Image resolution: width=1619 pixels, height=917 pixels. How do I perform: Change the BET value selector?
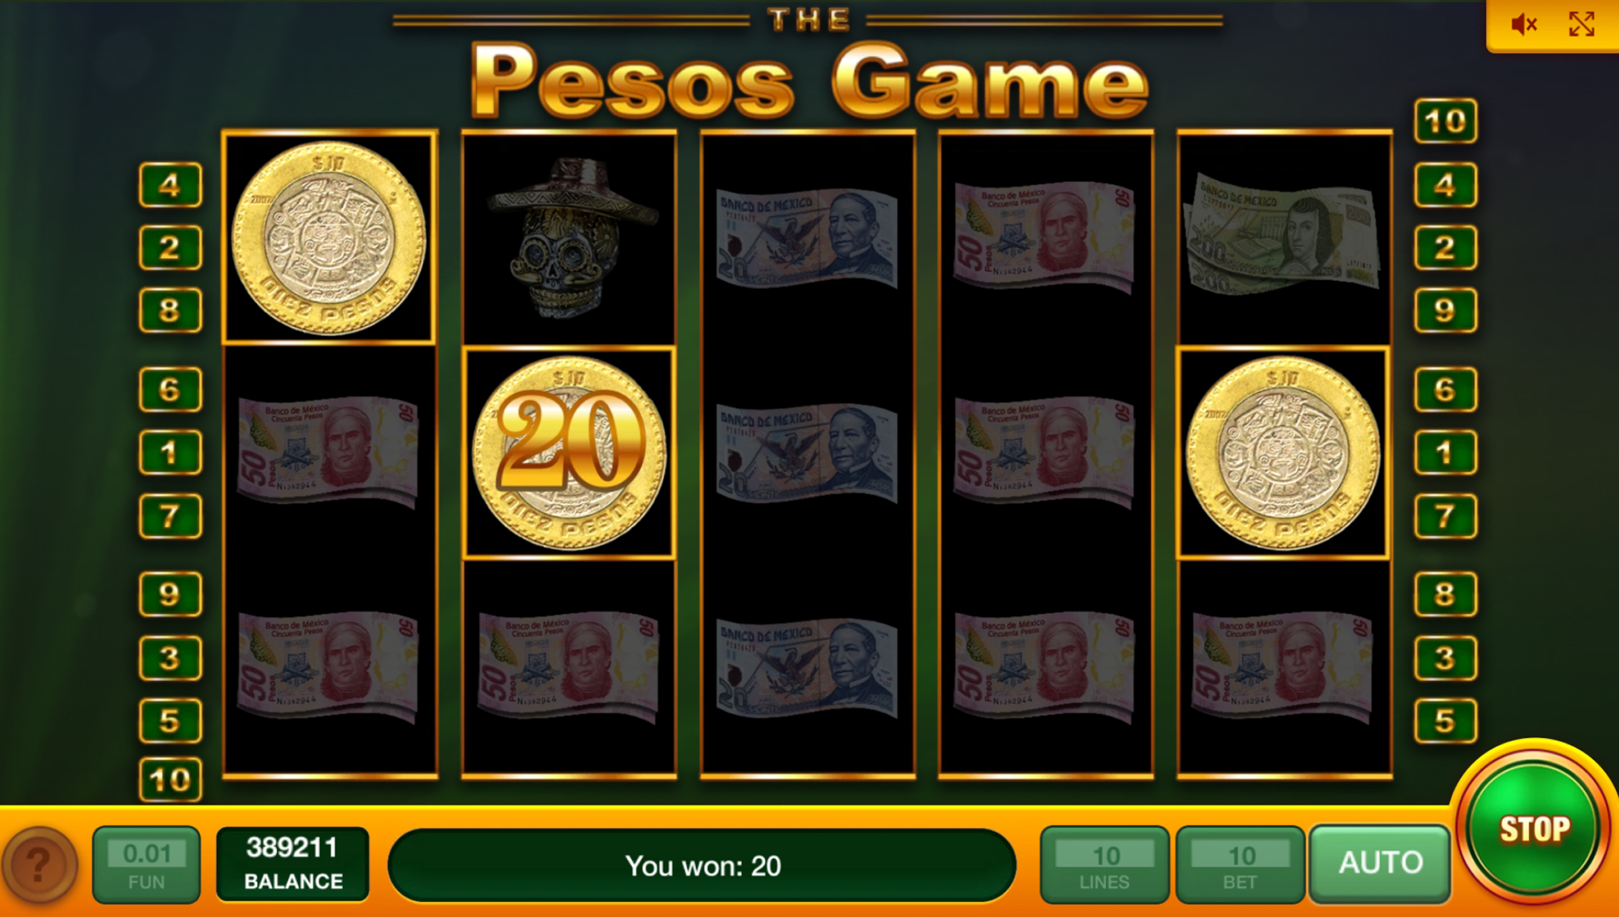coord(1240,865)
